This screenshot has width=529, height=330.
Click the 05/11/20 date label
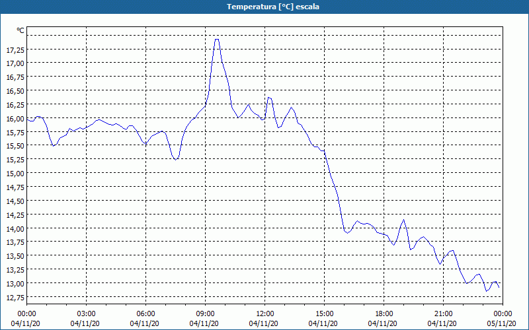[501, 323]
